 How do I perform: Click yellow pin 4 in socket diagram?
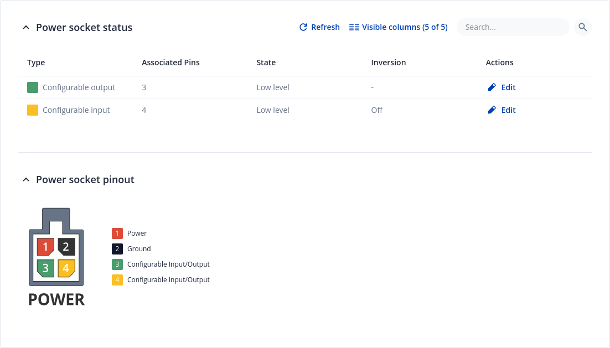click(x=66, y=268)
